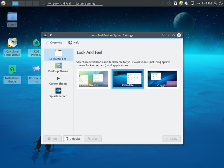Screen dimensions: 224x168
Task: Switch to the third virtual desktop in pager
Action: [29, 3]
